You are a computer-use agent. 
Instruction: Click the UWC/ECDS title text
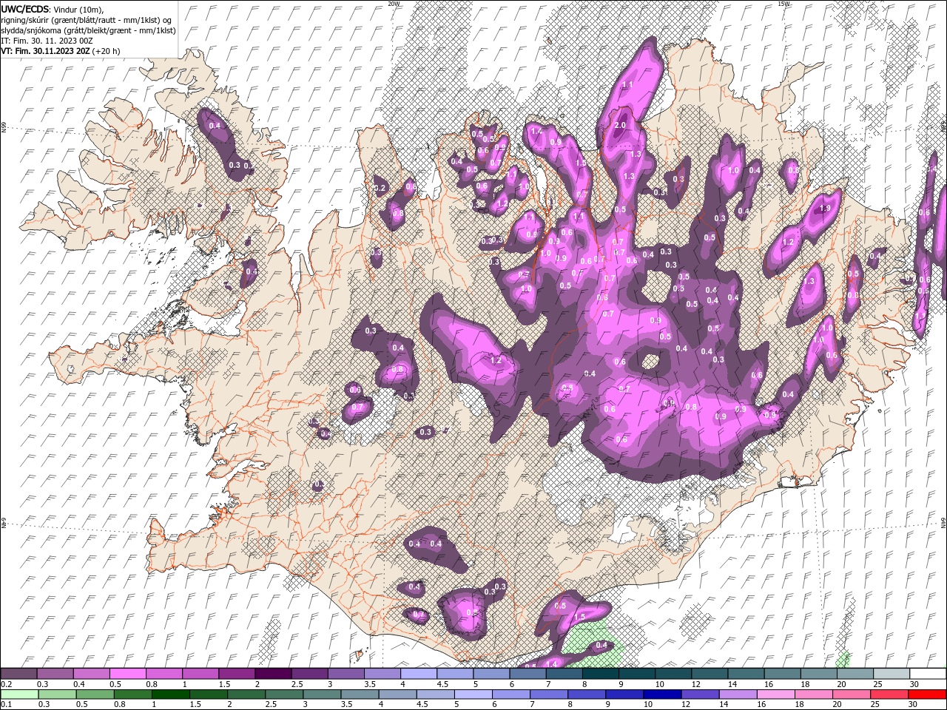(x=25, y=8)
